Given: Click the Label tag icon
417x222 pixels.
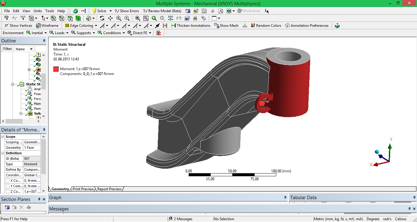Looking at the screenshot, I should (204, 18).
